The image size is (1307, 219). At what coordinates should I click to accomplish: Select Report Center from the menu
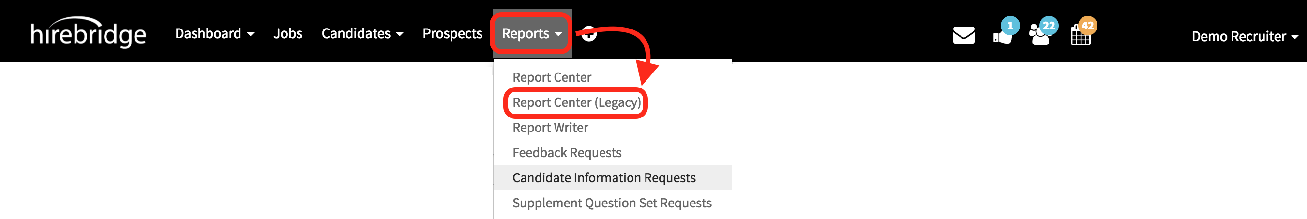(x=552, y=77)
